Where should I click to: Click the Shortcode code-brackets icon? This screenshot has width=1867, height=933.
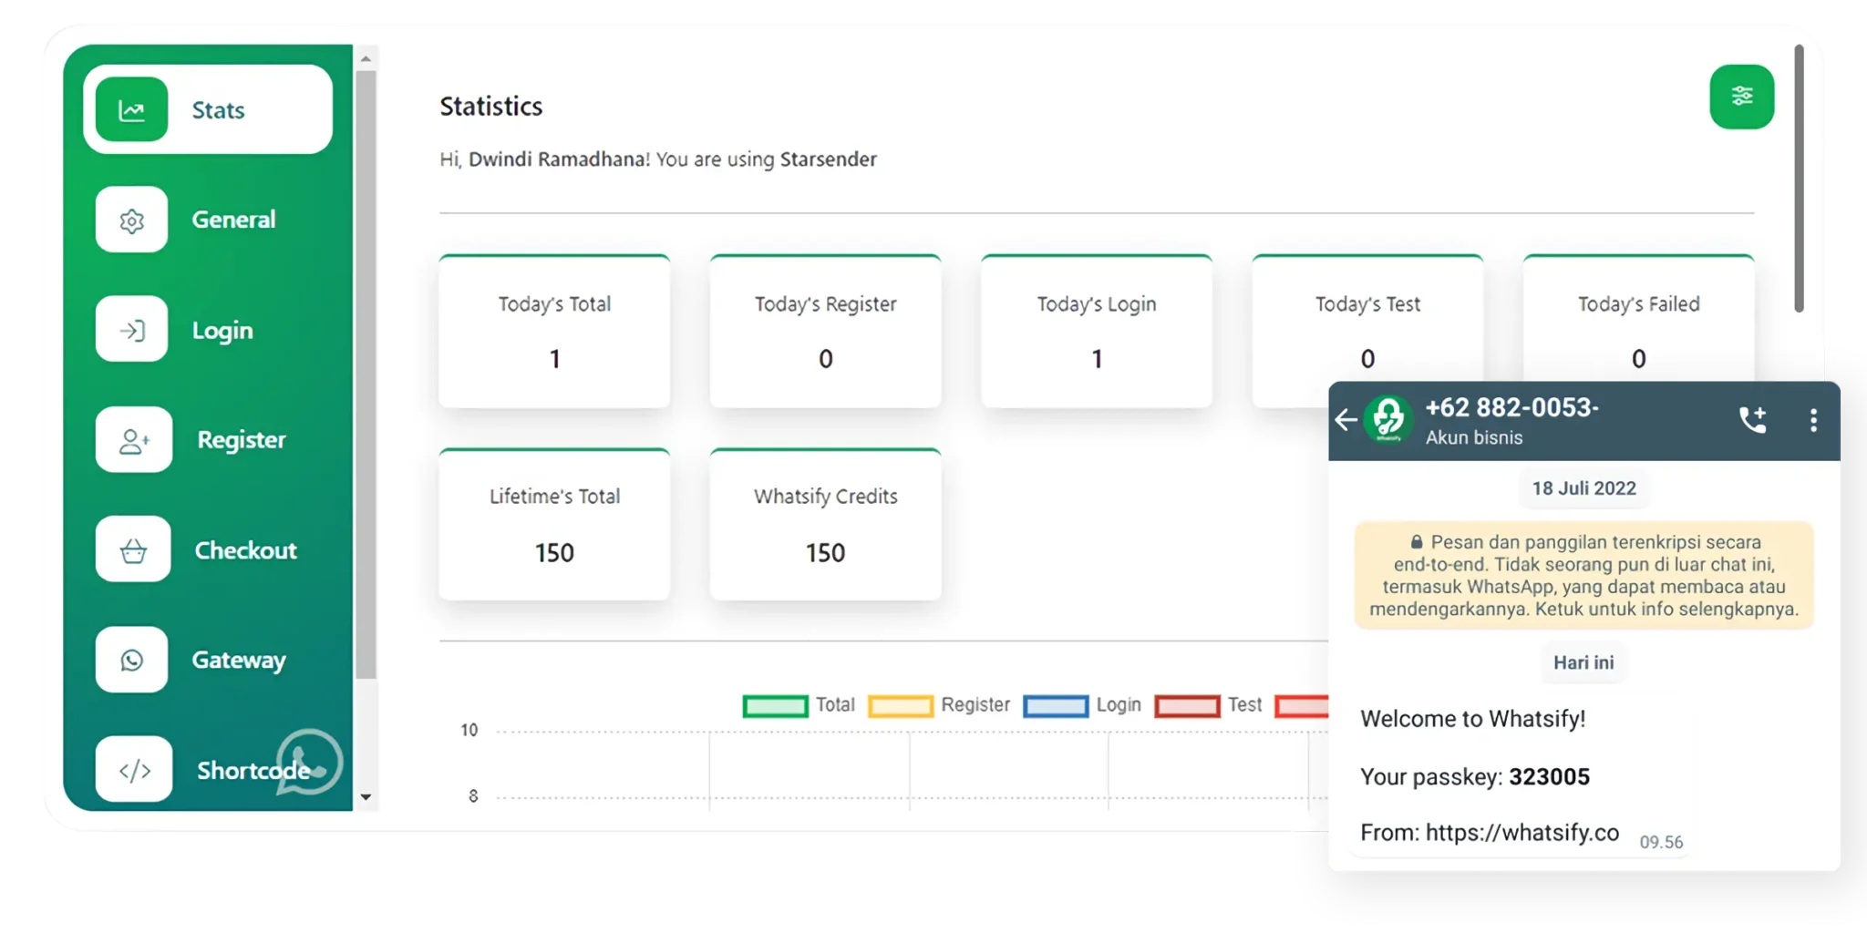pyautogui.click(x=134, y=770)
